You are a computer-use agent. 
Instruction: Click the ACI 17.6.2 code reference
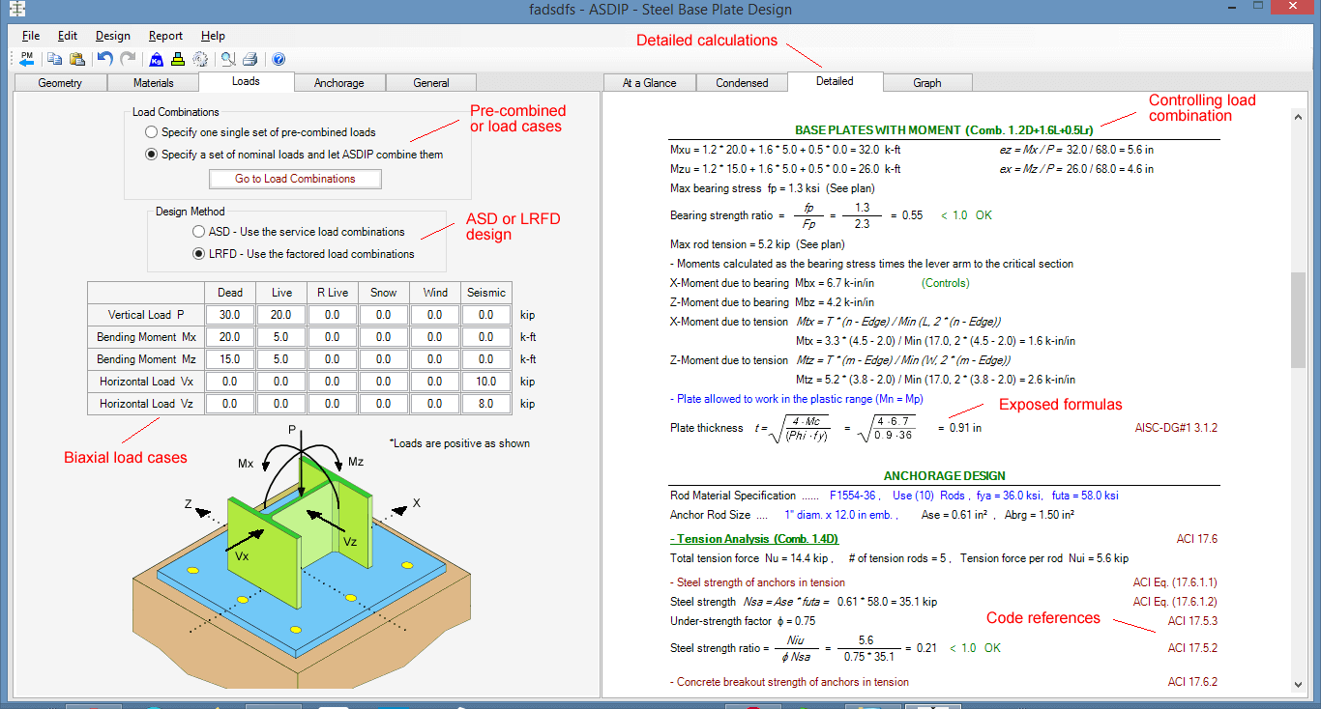coord(1192,682)
